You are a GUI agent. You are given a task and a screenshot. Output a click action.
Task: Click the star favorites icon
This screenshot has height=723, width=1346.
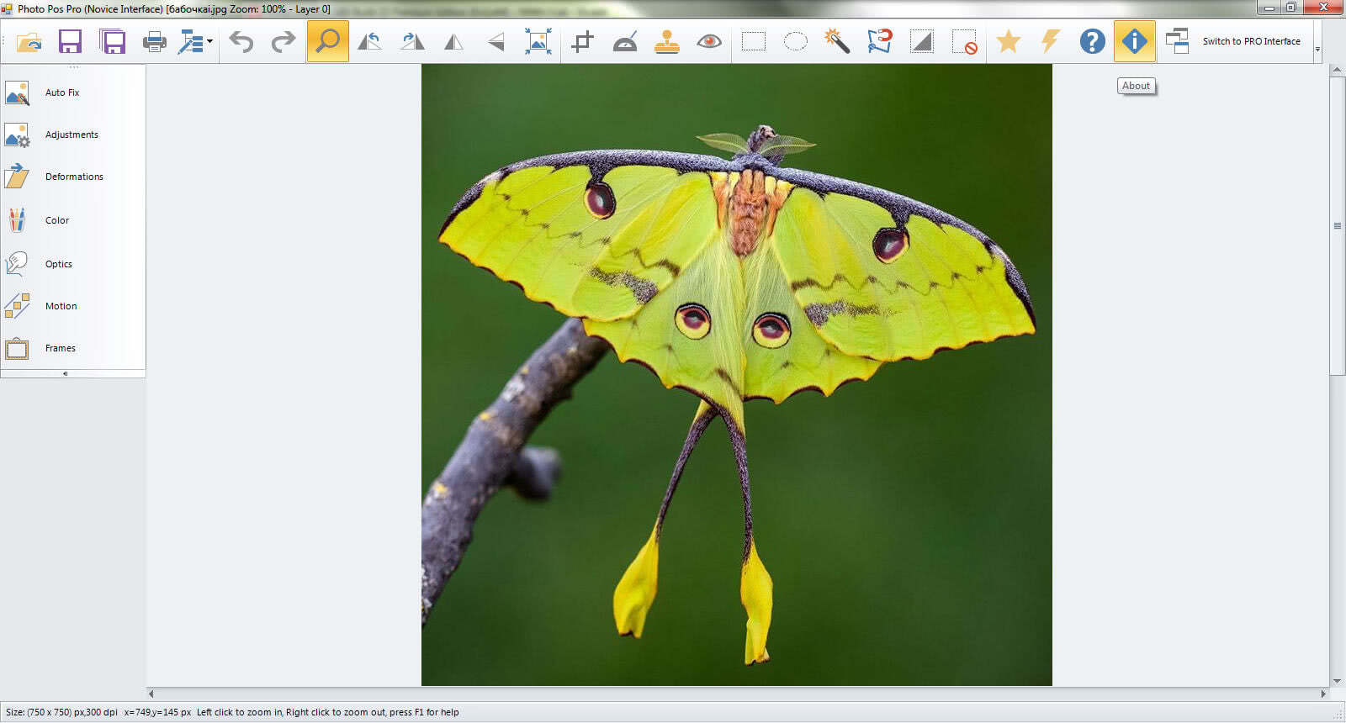point(1008,41)
